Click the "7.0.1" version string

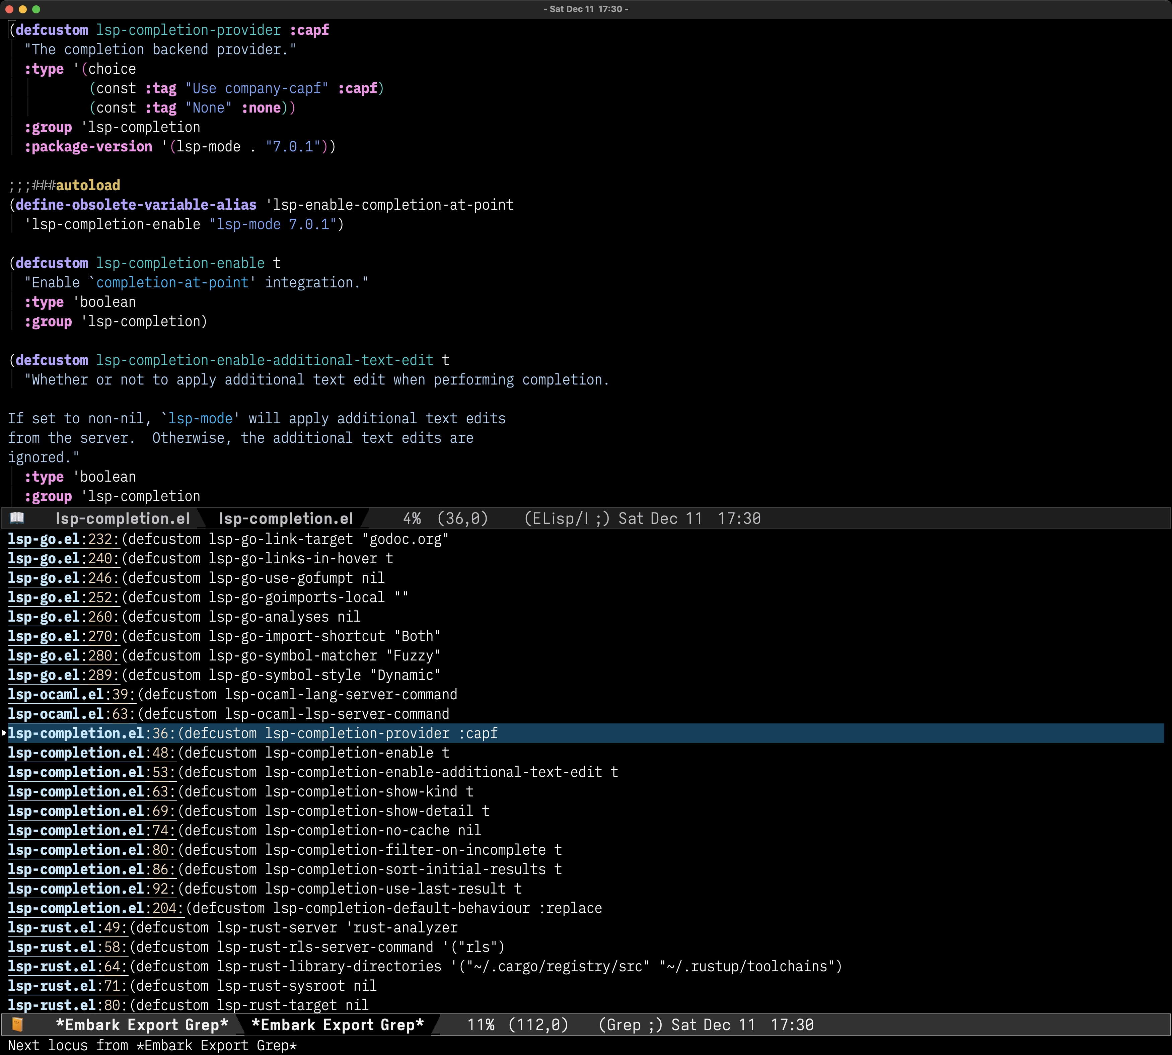(293, 147)
